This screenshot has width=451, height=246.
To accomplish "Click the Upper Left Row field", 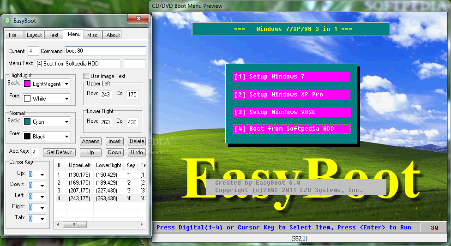I will (x=106, y=94).
